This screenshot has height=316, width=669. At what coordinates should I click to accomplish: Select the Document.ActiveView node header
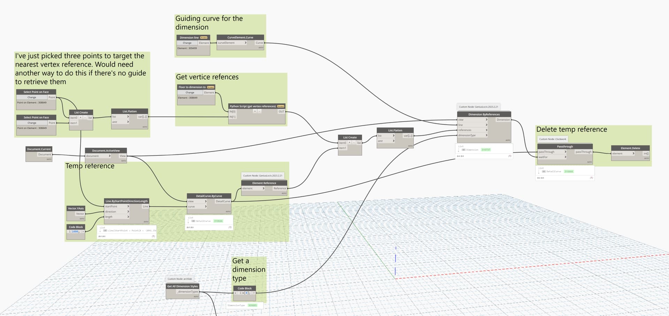[x=106, y=151]
